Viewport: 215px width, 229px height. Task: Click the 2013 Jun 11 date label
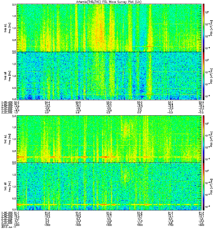pyautogui.click(x=9, y=227)
